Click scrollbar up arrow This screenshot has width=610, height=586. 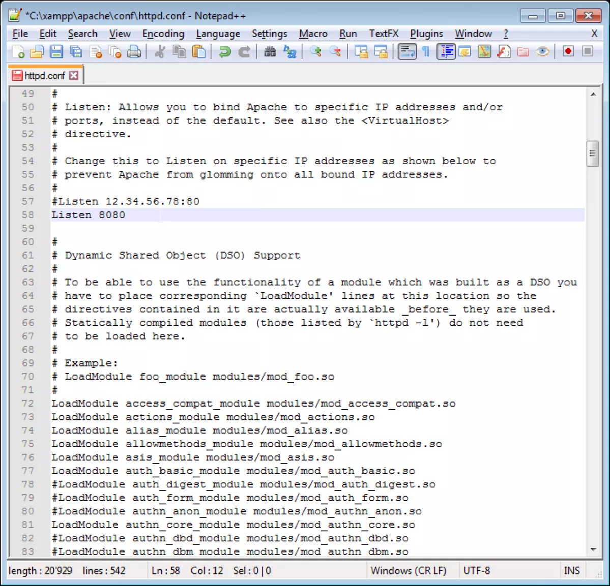point(593,94)
